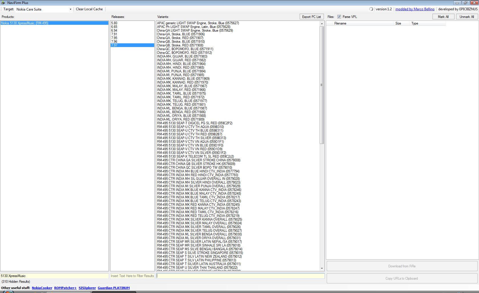Image resolution: width=479 pixels, height=293 pixels.
Task: Click the variants list scrollbar thumb
Action: click(x=322, y=85)
